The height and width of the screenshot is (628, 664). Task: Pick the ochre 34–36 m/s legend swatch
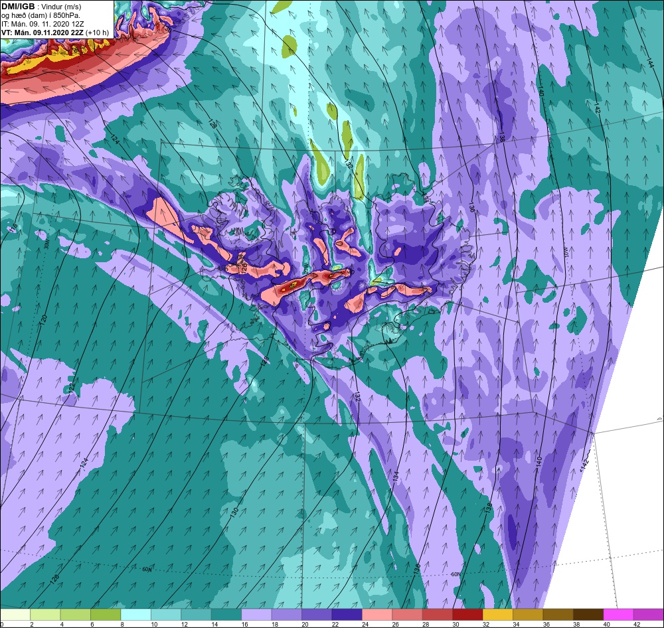pyautogui.click(x=528, y=615)
